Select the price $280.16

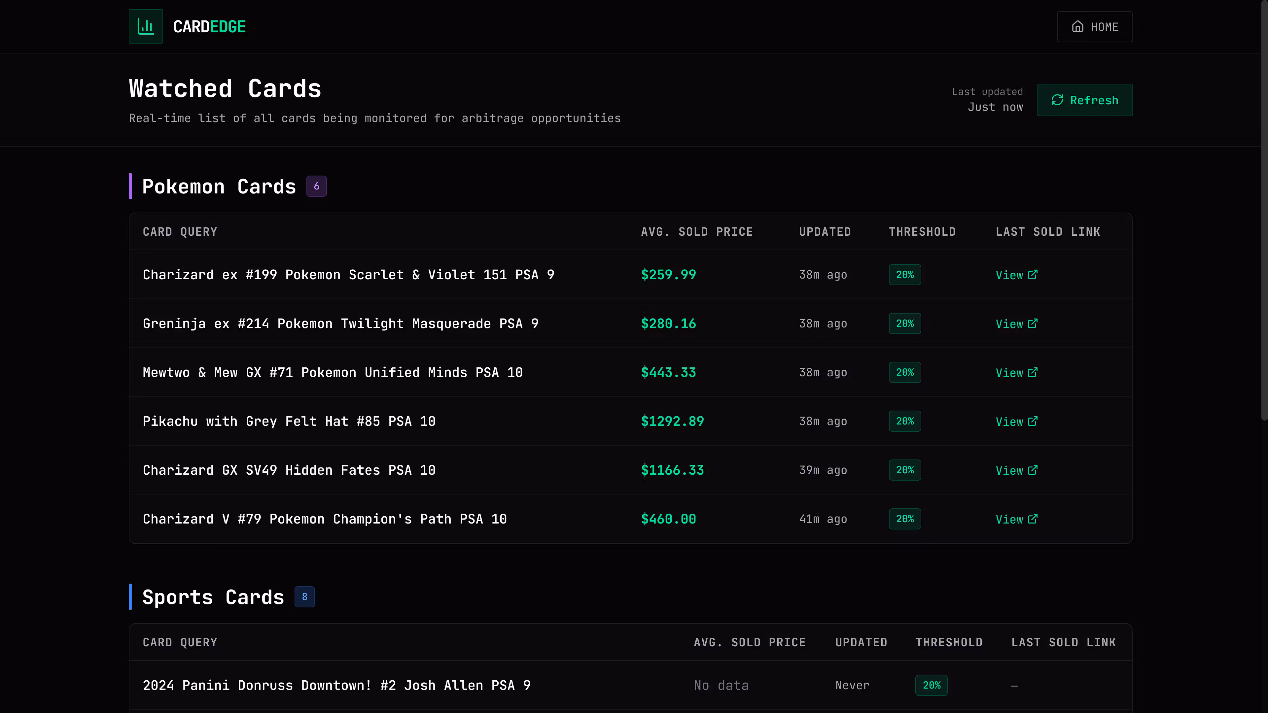click(668, 323)
